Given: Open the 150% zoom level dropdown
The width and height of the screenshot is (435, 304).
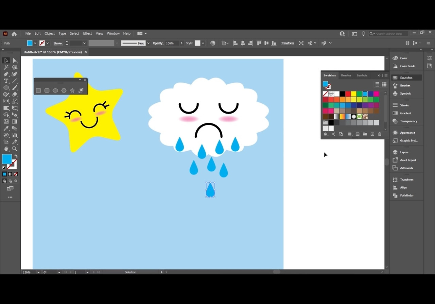Looking at the screenshot, I should (x=38, y=272).
